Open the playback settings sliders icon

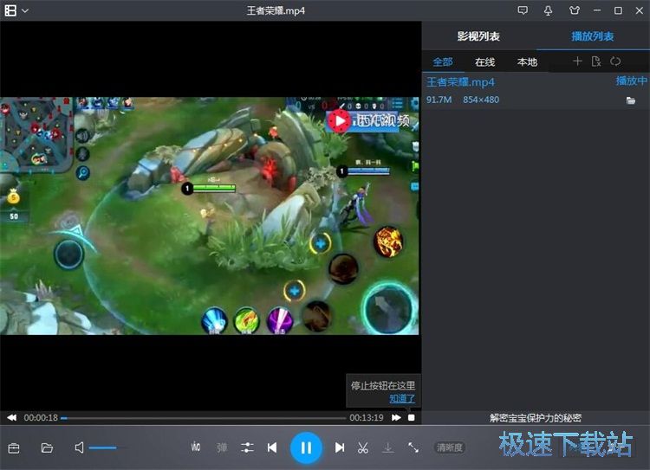click(x=248, y=447)
